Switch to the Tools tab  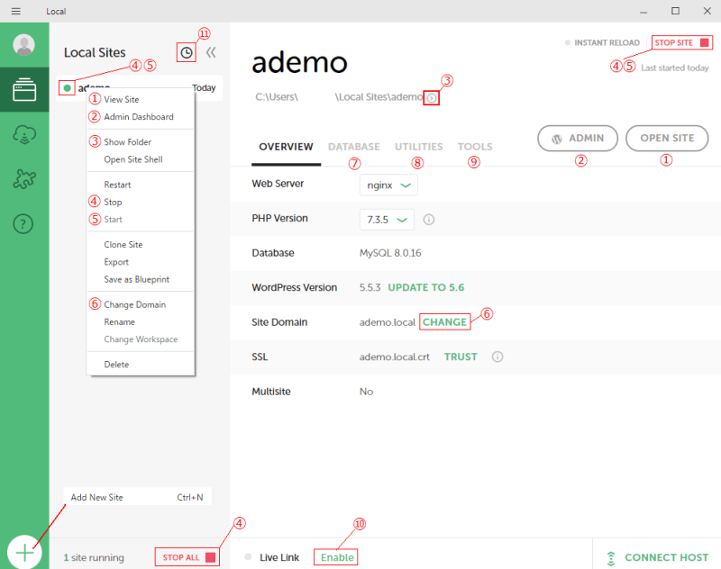(x=475, y=147)
